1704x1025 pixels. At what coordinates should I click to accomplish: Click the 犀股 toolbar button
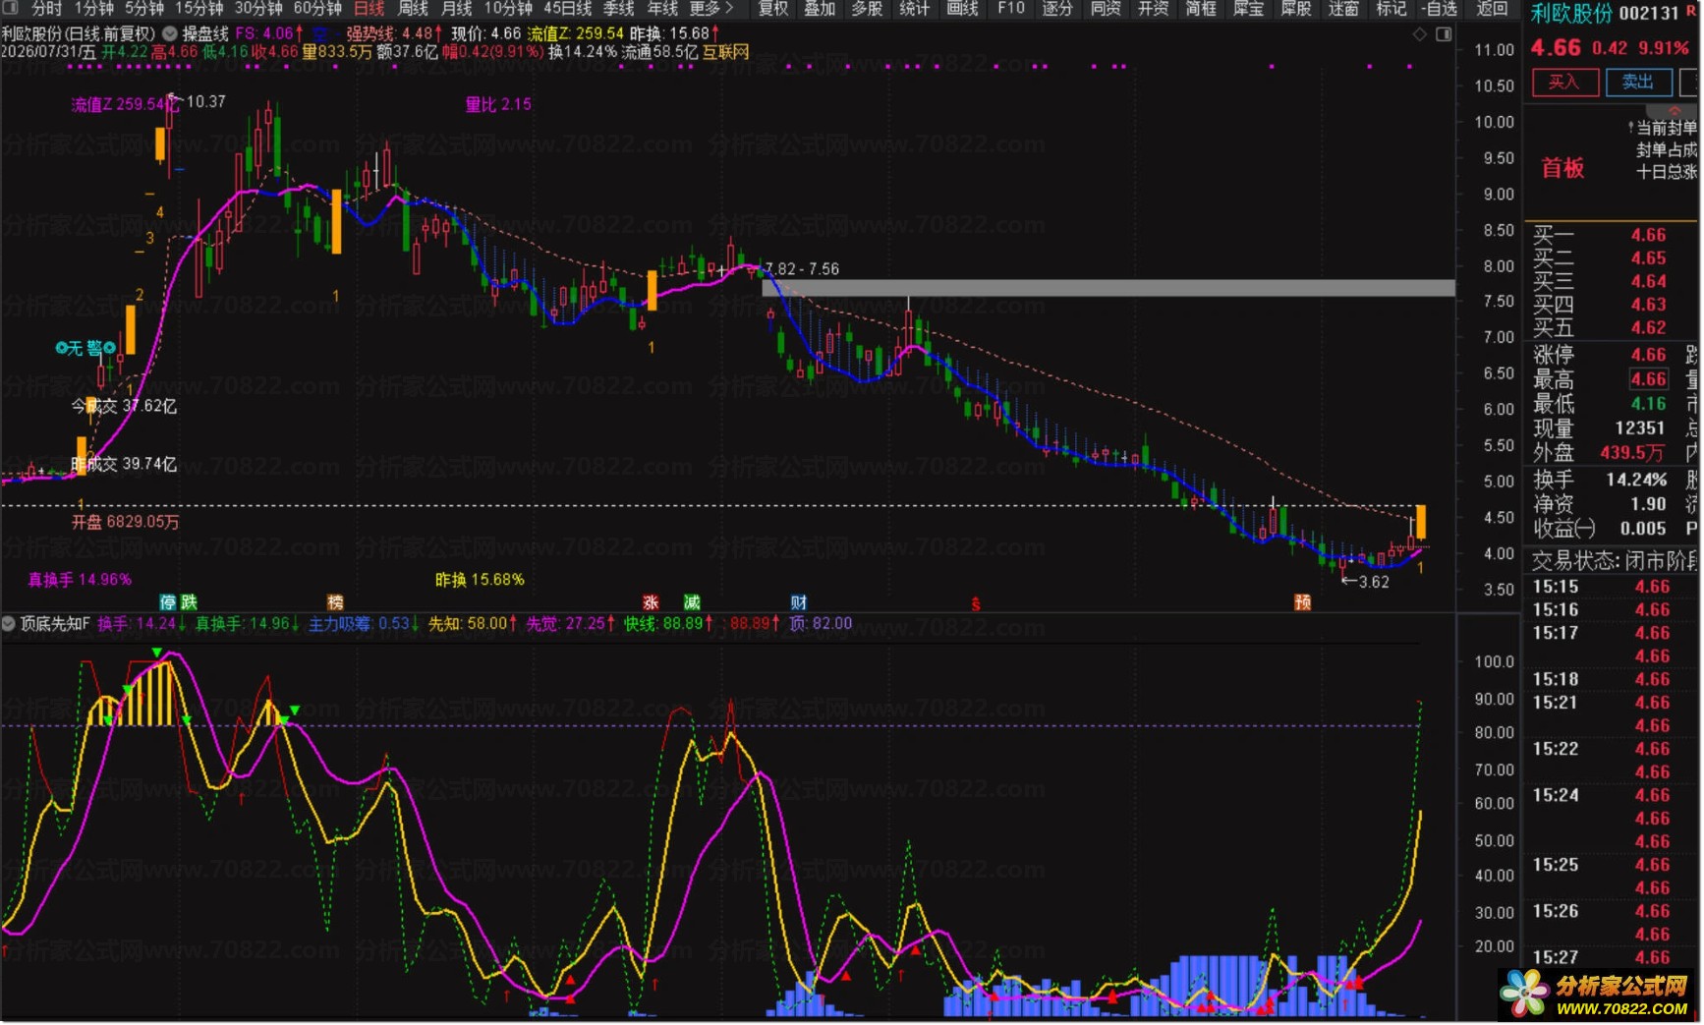(1296, 9)
